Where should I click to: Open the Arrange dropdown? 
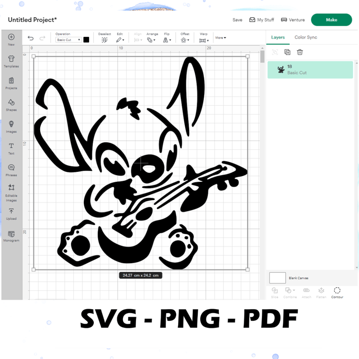151,40
